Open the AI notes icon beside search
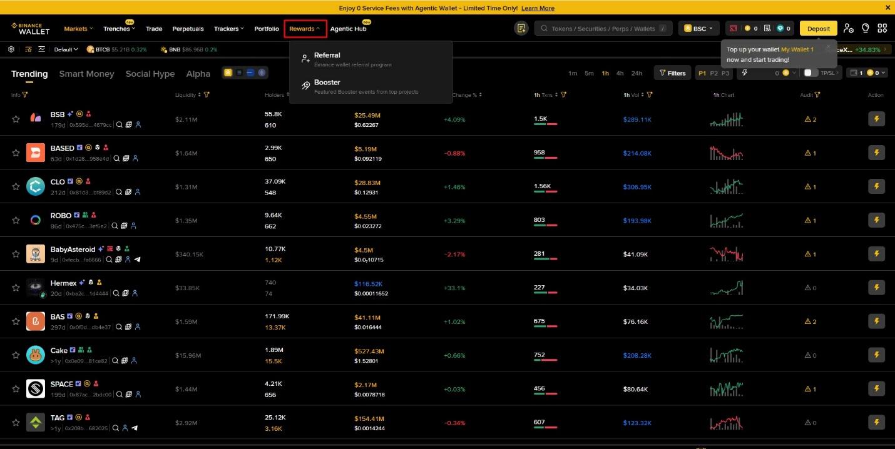 click(521, 28)
